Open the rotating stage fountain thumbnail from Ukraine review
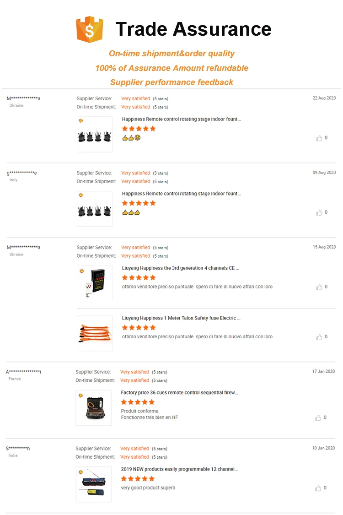343x515 pixels. [95, 135]
